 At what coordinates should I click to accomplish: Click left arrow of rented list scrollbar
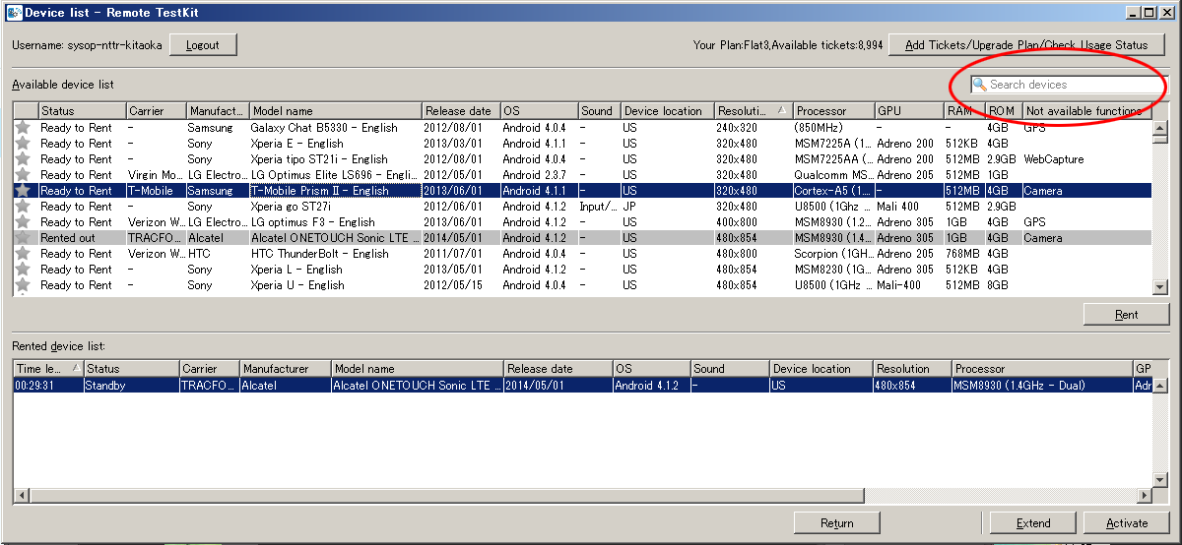[20, 496]
